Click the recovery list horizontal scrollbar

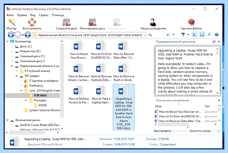point(174,124)
